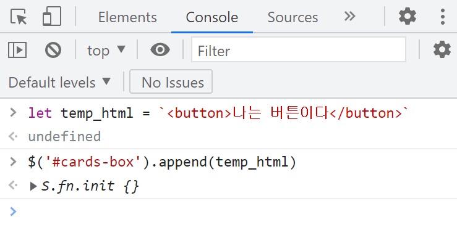
Task: Focus the empty console prompt line
Action: coord(229,212)
